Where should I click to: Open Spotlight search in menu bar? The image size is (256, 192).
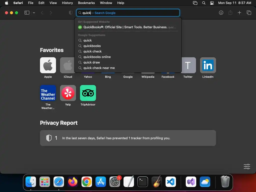click(x=203, y=3)
